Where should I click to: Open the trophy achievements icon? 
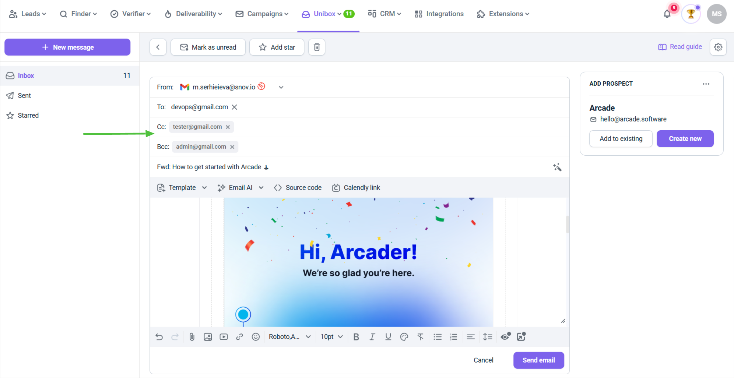[691, 14]
